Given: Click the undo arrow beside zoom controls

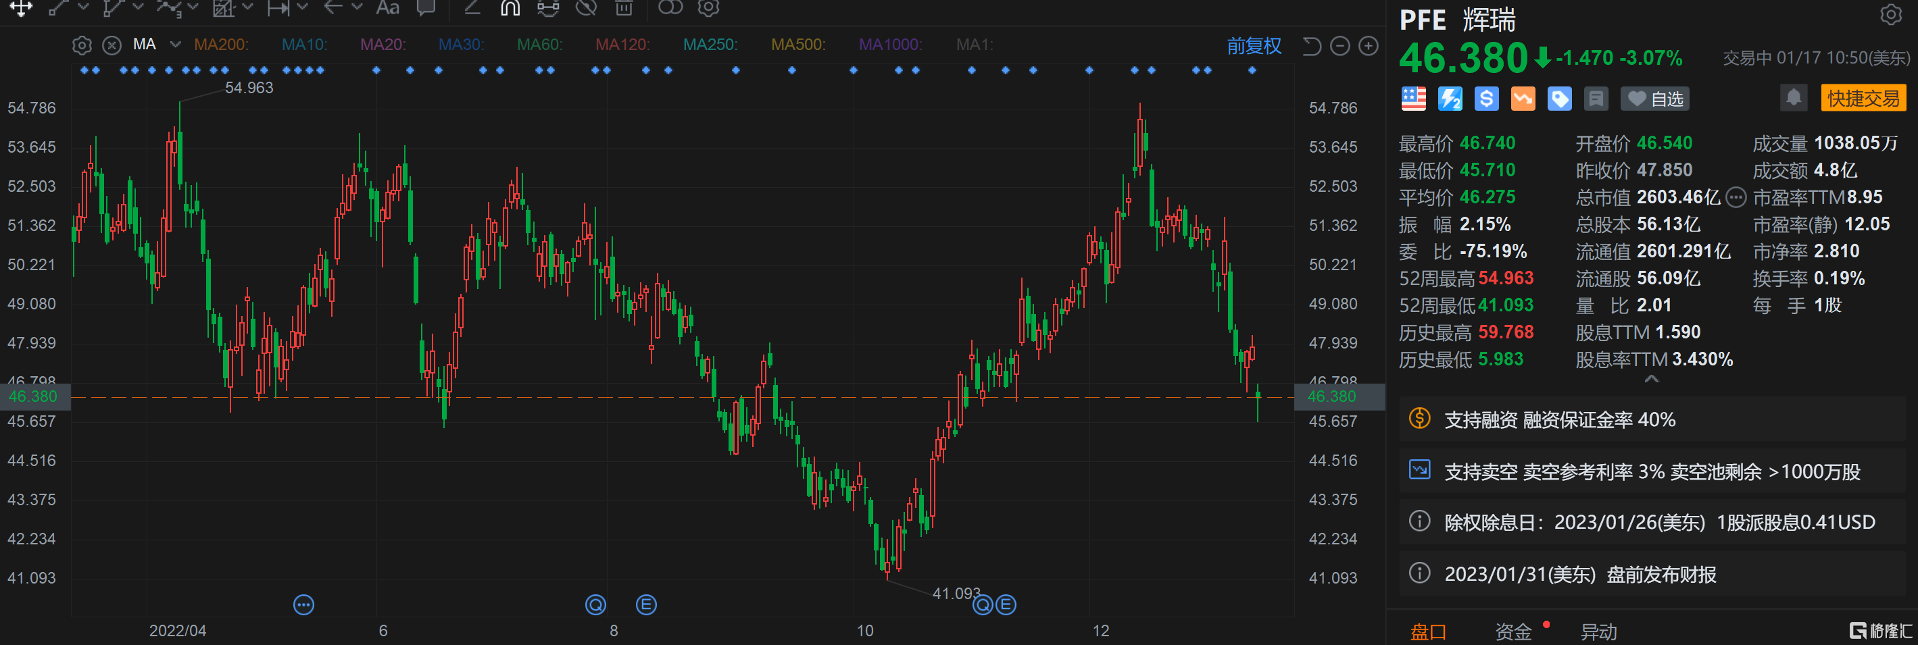Looking at the screenshot, I should click(x=1311, y=46).
